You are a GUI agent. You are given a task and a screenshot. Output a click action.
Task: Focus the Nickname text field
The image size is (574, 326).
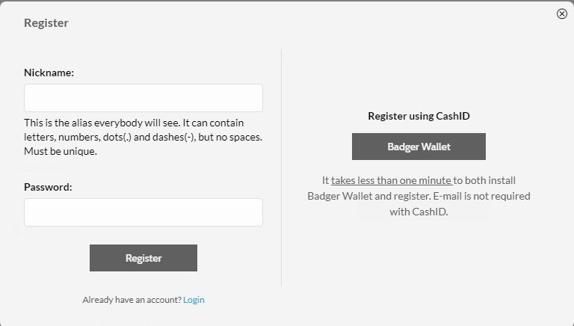click(143, 98)
